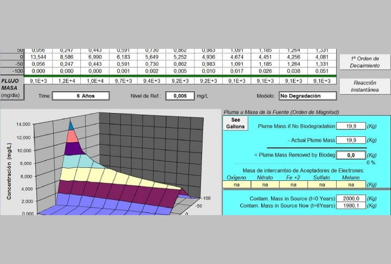
Task: Select cell with value 13,544
Action: pyautogui.click(x=38, y=57)
